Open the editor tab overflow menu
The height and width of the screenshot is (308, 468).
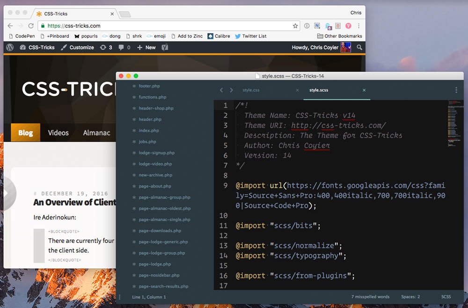tap(456, 90)
